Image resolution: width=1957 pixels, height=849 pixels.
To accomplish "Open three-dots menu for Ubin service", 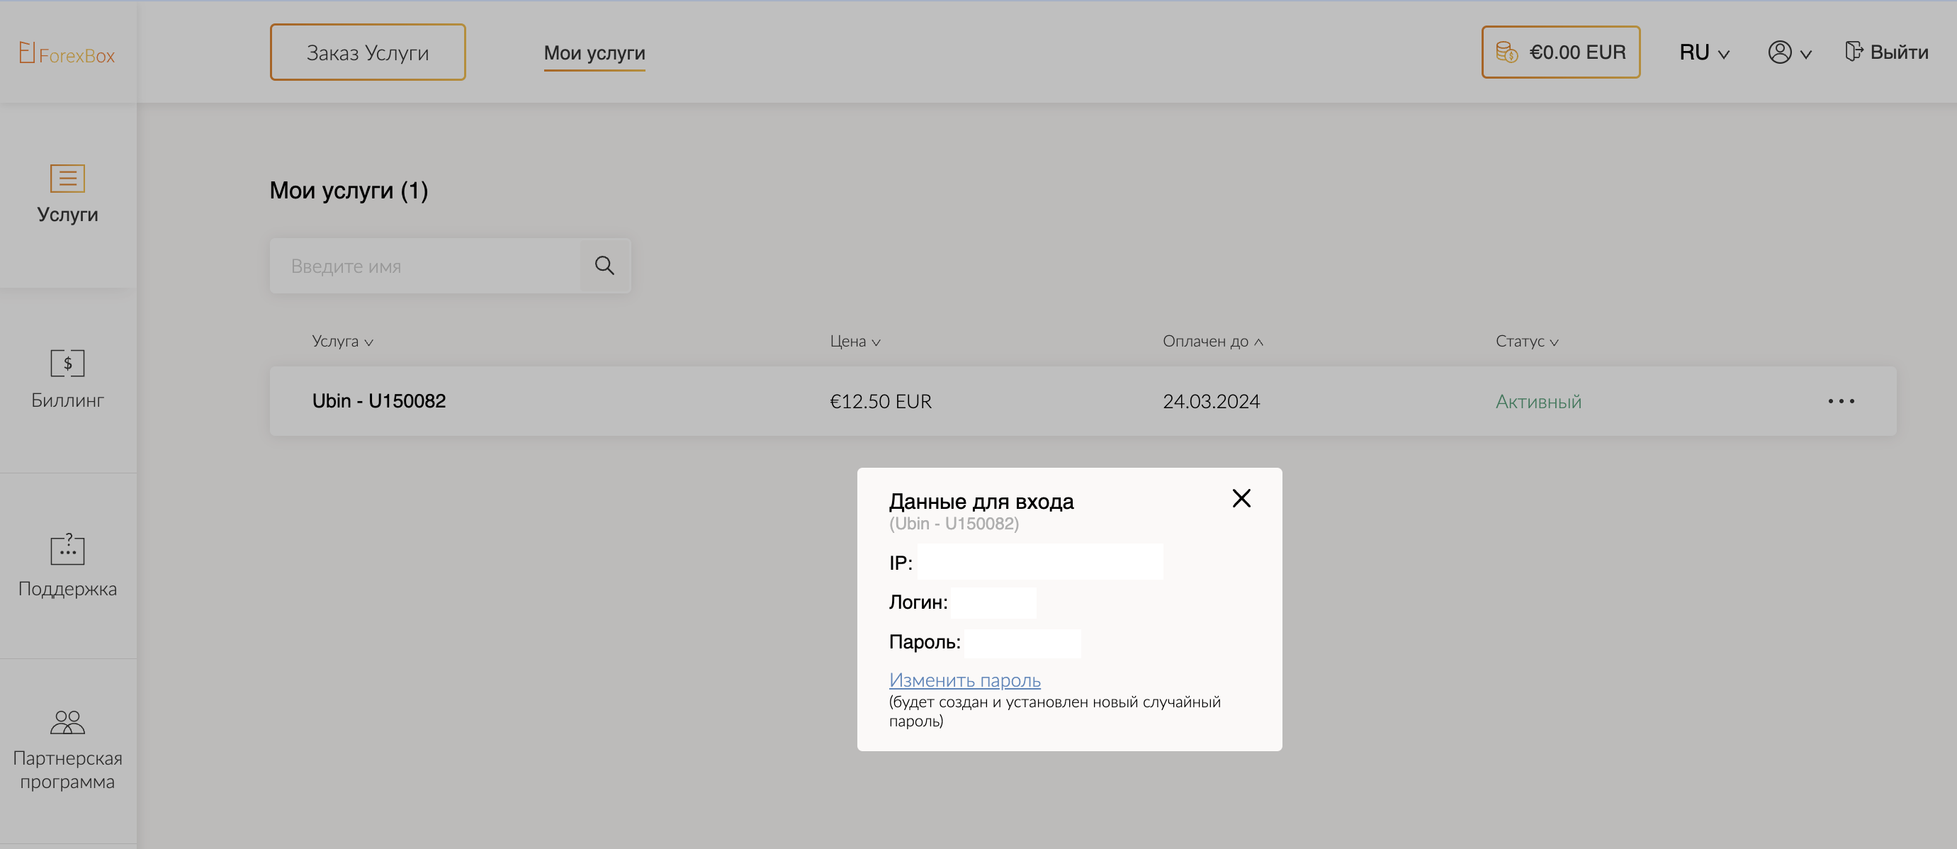I will 1841,401.
